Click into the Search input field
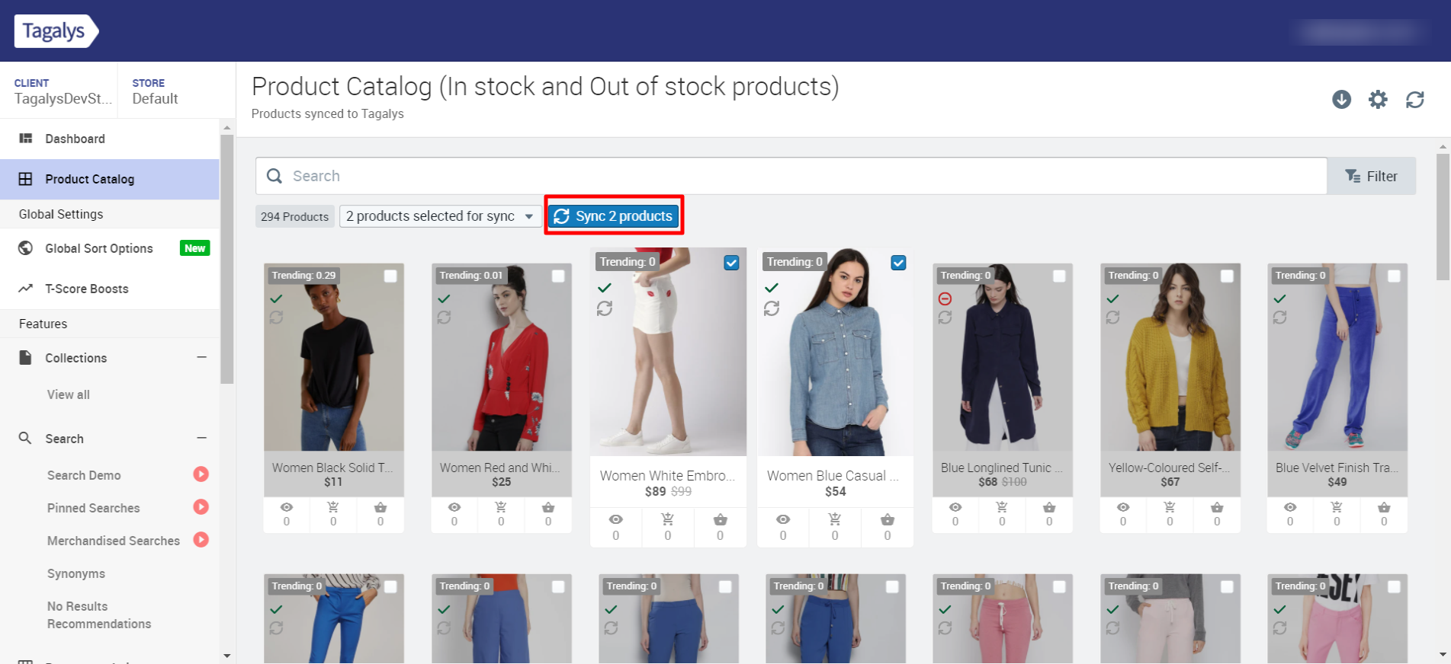The image size is (1451, 664). point(793,176)
